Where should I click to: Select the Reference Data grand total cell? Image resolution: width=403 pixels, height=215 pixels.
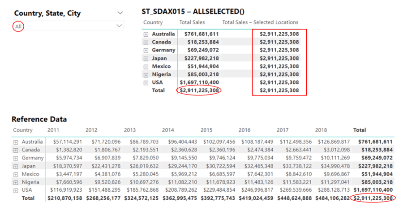373,198
